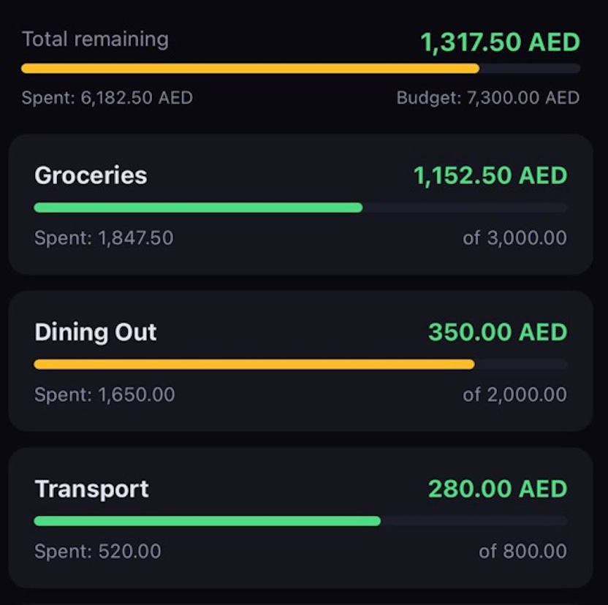Select the 350.00 AED Dining Out amount
The image size is (608, 605).
click(x=498, y=332)
